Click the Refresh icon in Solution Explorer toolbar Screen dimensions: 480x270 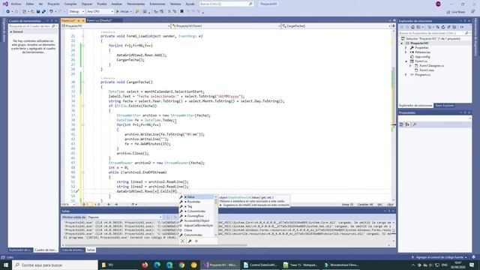(x=443, y=27)
